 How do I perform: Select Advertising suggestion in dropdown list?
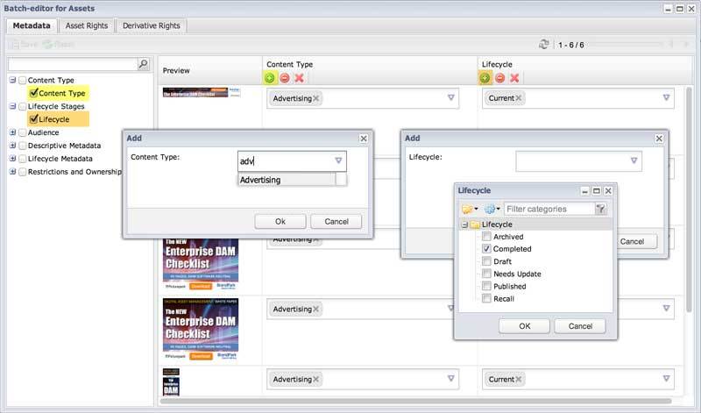[x=287, y=180]
